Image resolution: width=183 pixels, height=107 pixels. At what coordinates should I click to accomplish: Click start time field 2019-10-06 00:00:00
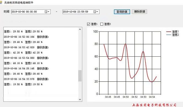pyautogui.click(x=28, y=12)
